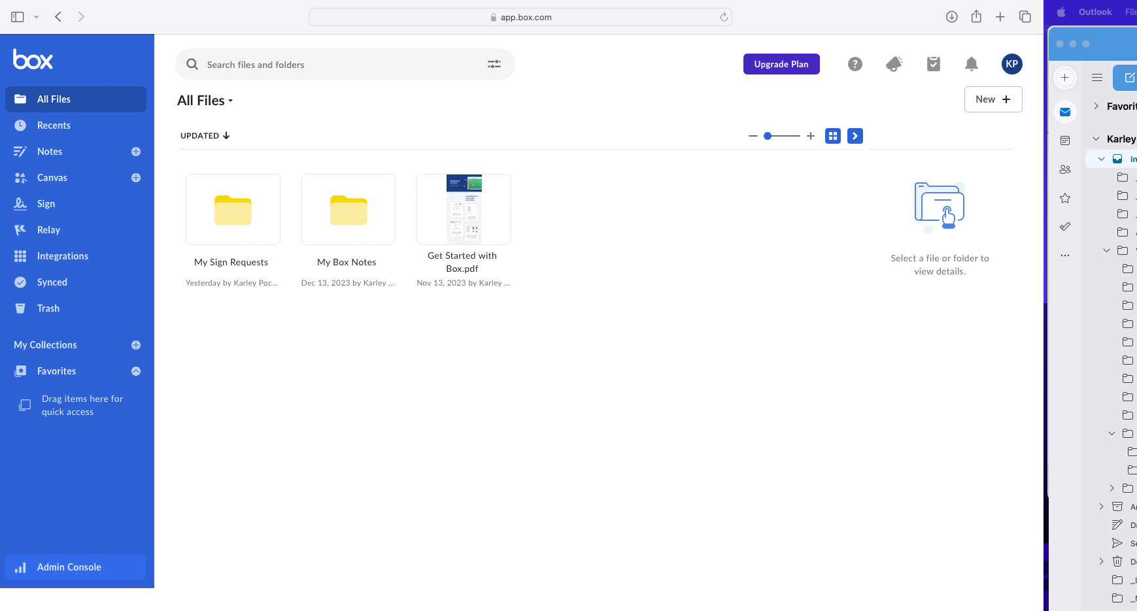Create new canvas with plus icon
This screenshot has height=611, width=1137.
(x=136, y=178)
